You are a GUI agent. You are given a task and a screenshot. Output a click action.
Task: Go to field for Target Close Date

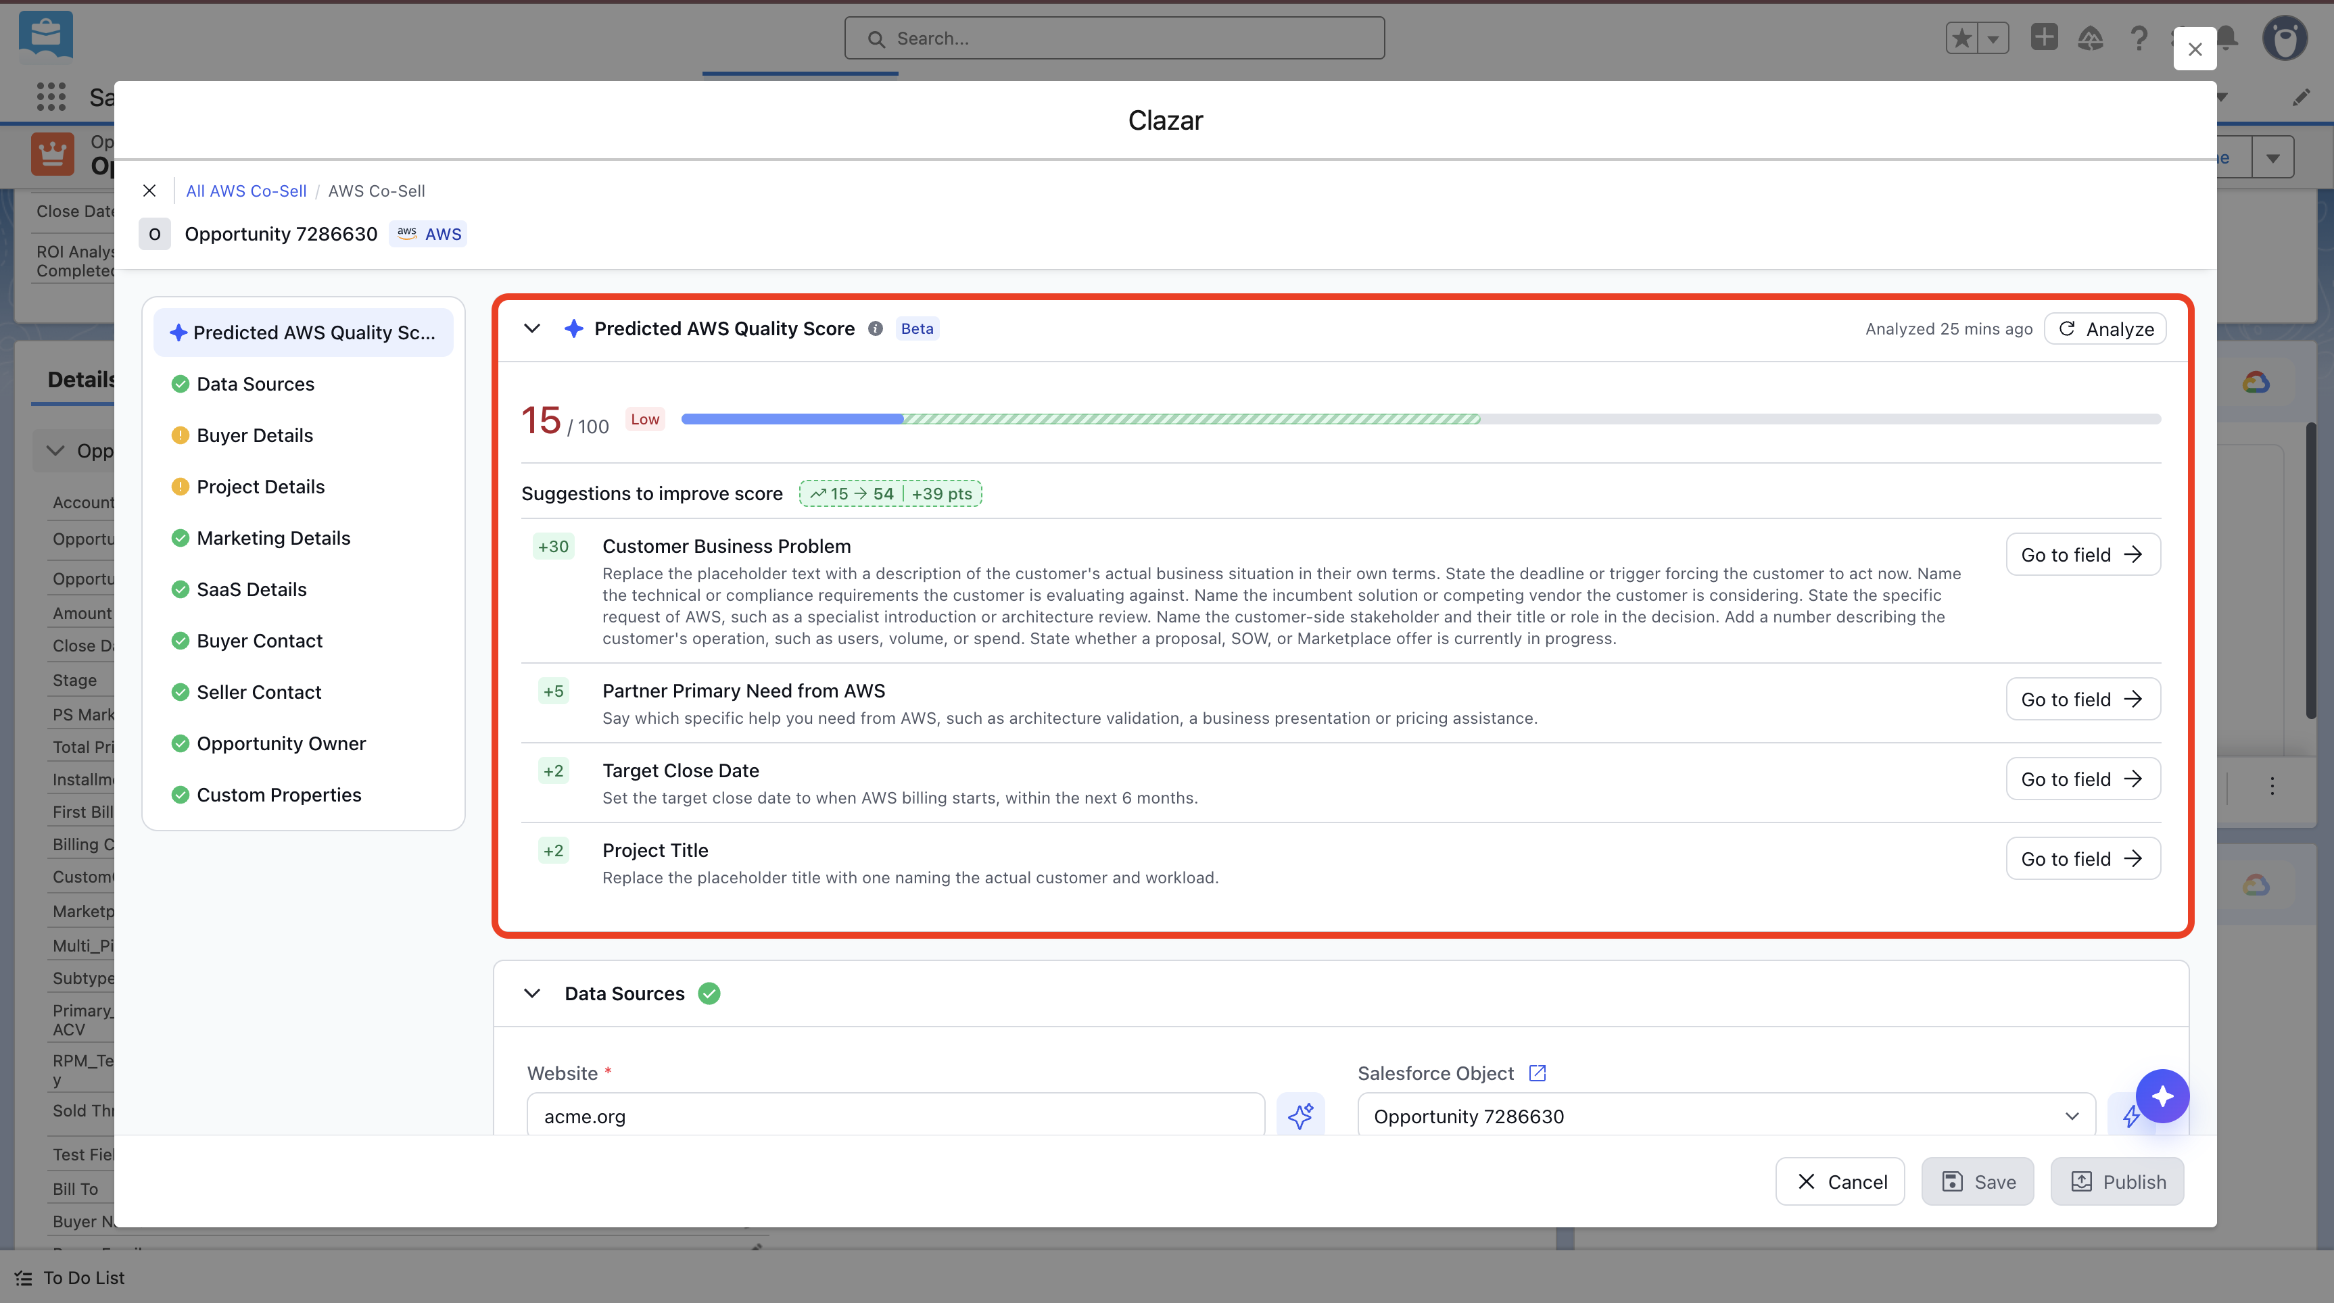point(2083,779)
